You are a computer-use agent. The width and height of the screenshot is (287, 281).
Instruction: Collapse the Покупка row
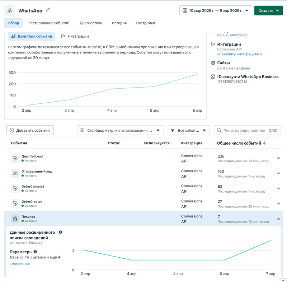(x=278, y=219)
